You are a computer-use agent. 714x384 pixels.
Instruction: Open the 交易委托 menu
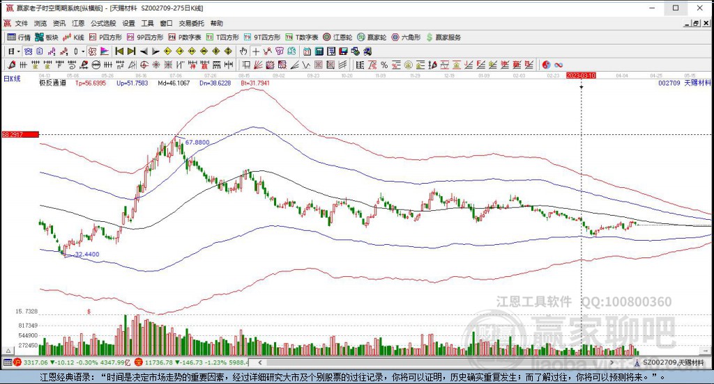[x=191, y=23]
